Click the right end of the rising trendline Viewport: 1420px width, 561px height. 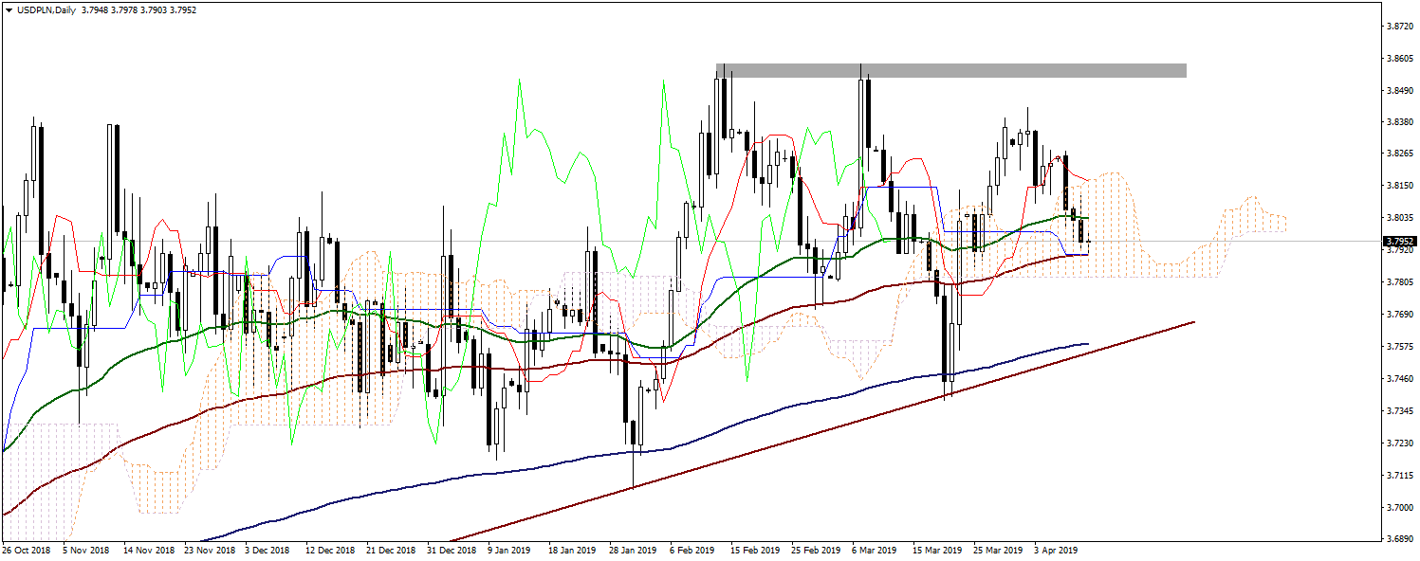[1192, 322]
